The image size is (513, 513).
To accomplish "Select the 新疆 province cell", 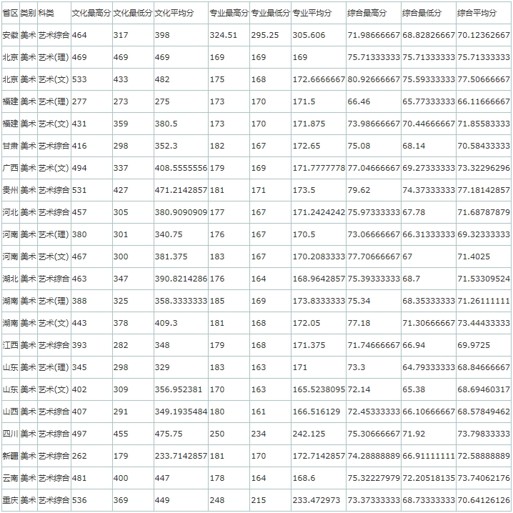I will click(10, 456).
